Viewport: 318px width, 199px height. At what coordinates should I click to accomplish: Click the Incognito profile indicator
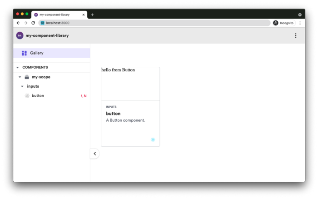pos(283,23)
